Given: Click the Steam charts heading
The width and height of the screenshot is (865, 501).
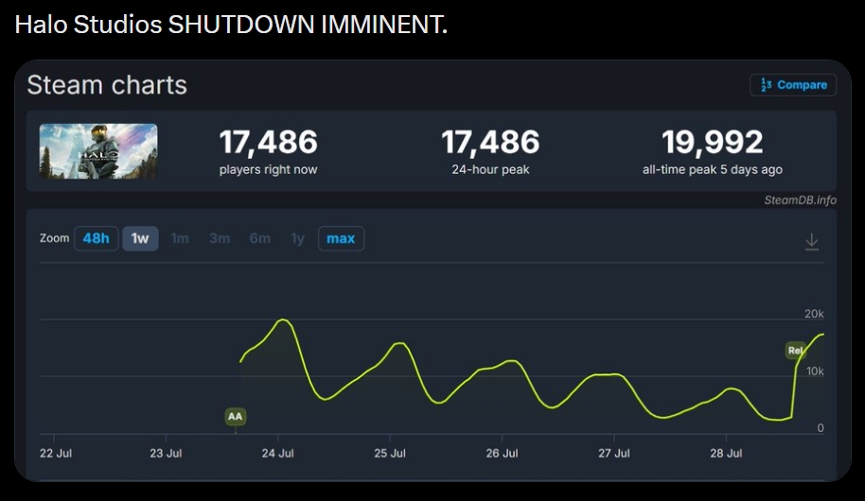Looking at the screenshot, I should 107,85.
